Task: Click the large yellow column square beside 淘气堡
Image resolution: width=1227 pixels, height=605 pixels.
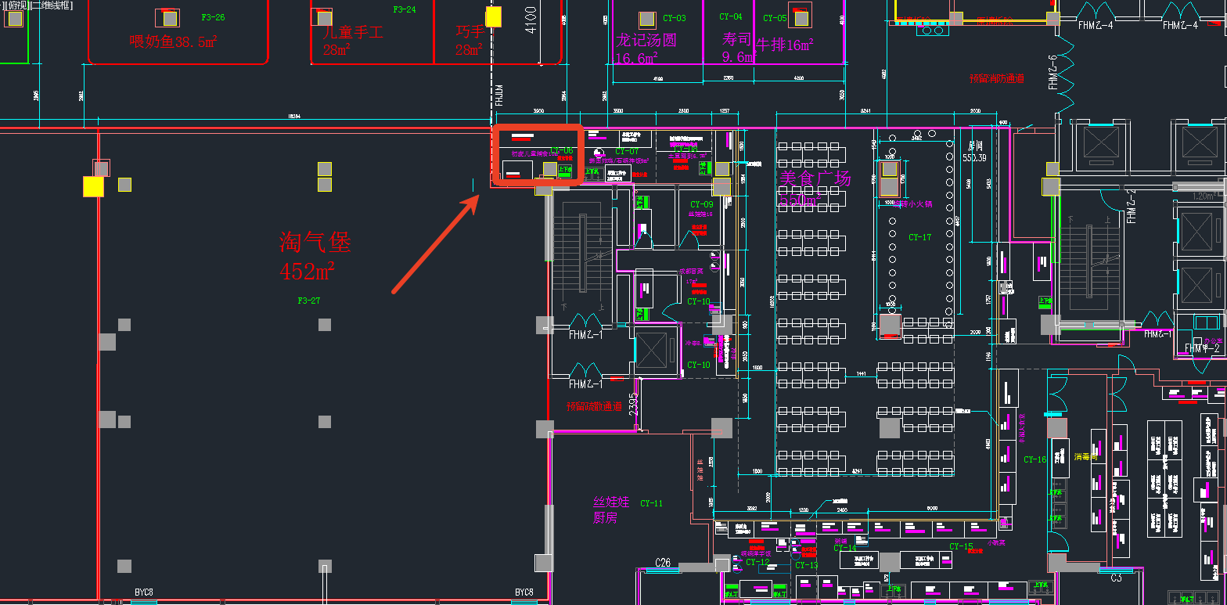Action: (93, 186)
